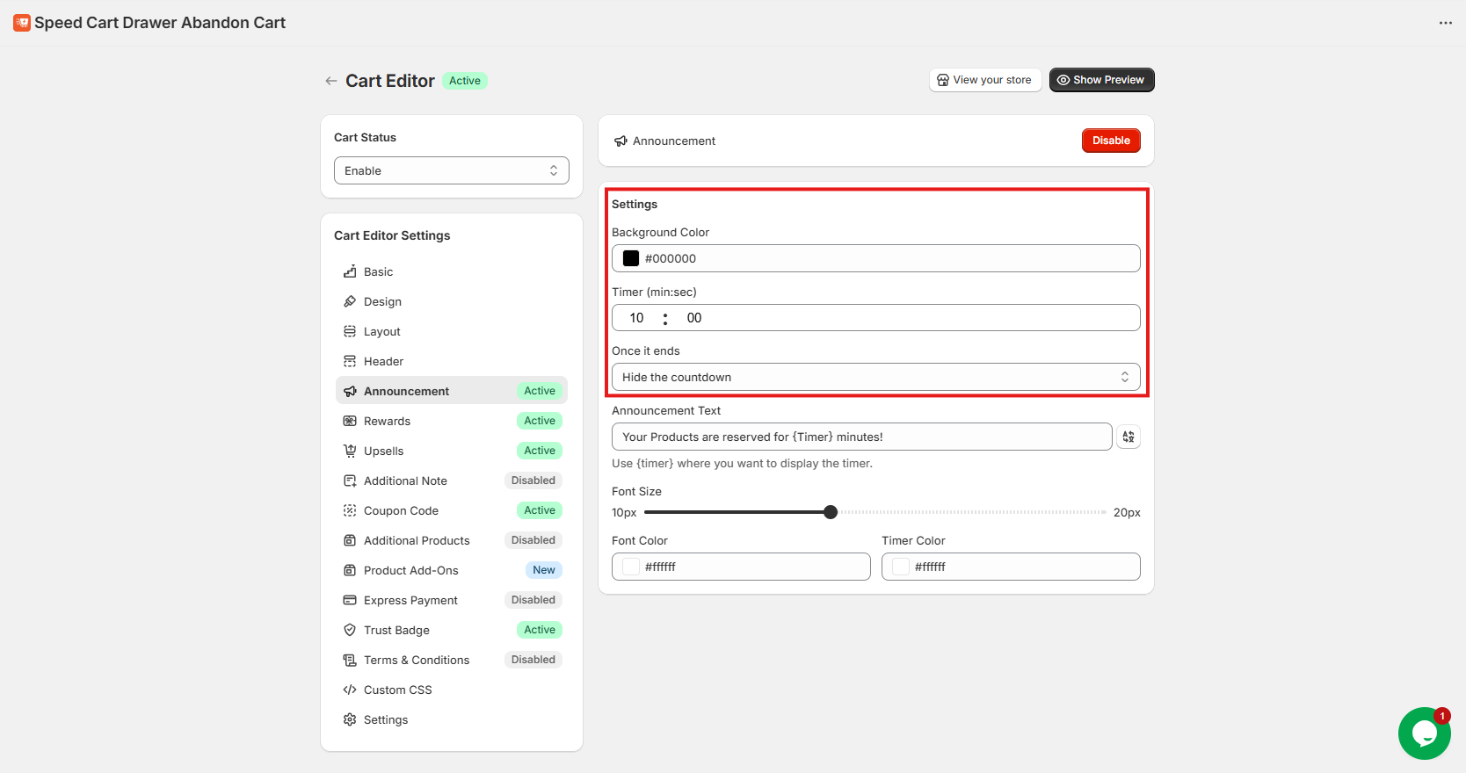Open the Rewards settings section

click(x=388, y=421)
